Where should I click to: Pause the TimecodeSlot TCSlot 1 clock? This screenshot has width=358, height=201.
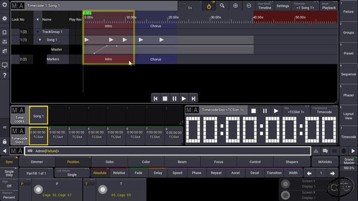pos(265,111)
